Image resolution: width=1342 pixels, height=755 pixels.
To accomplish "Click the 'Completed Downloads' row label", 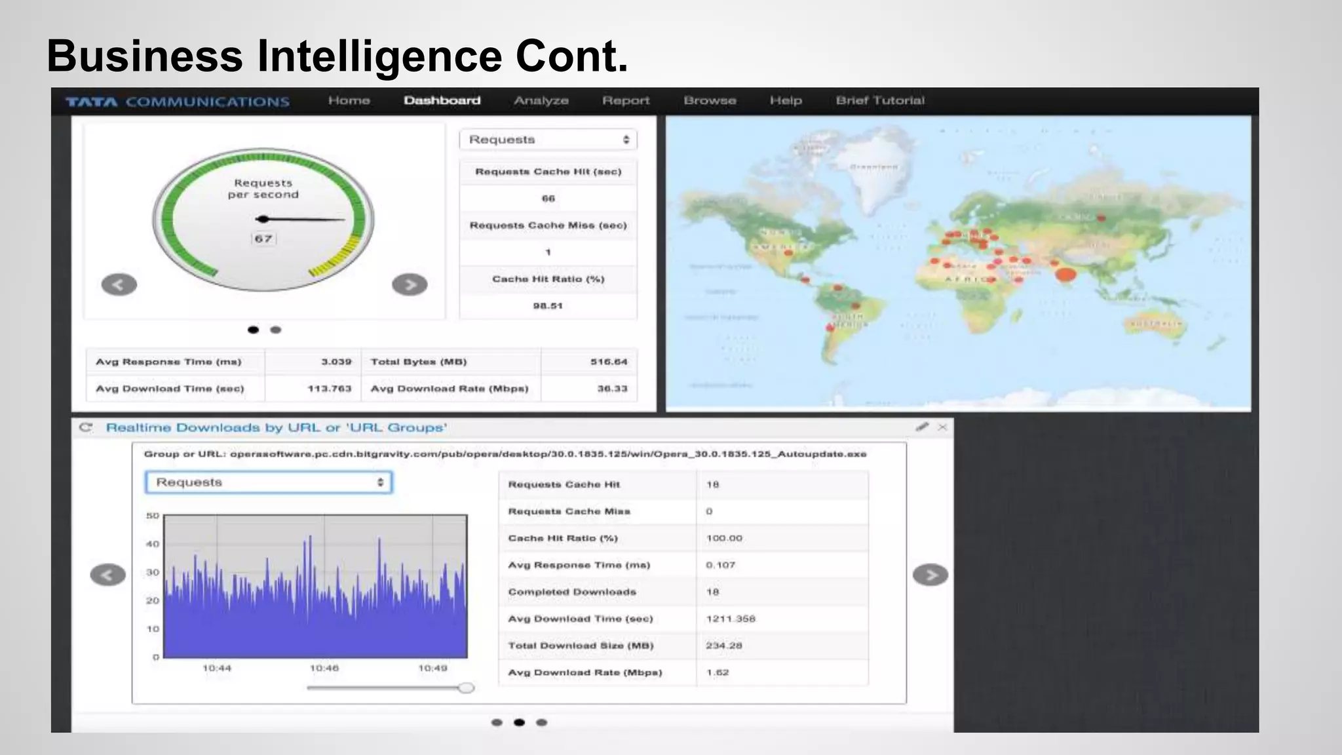I will pyautogui.click(x=572, y=592).
